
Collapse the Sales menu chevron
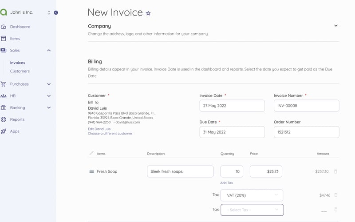[x=49, y=50]
